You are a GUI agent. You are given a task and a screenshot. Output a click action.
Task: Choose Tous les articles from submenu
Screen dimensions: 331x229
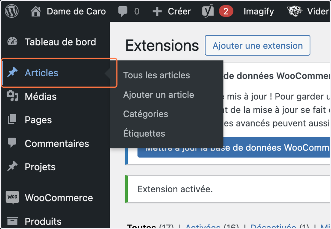pos(156,75)
